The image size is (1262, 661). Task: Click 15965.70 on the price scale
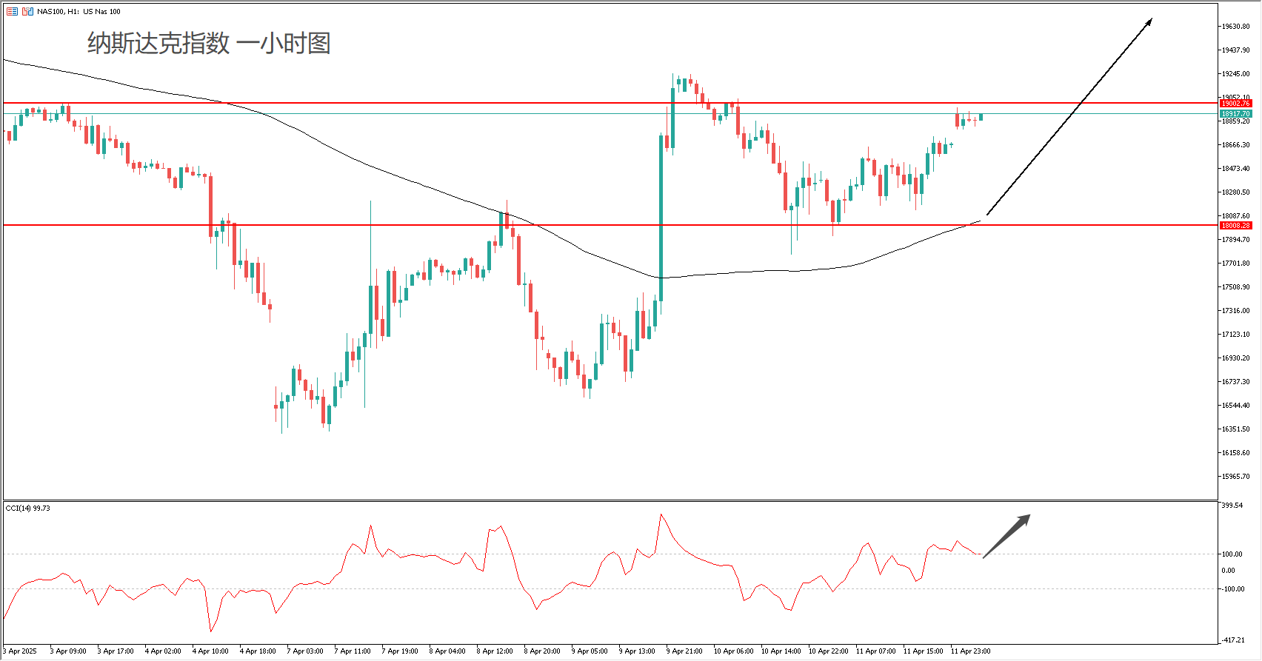1235,477
